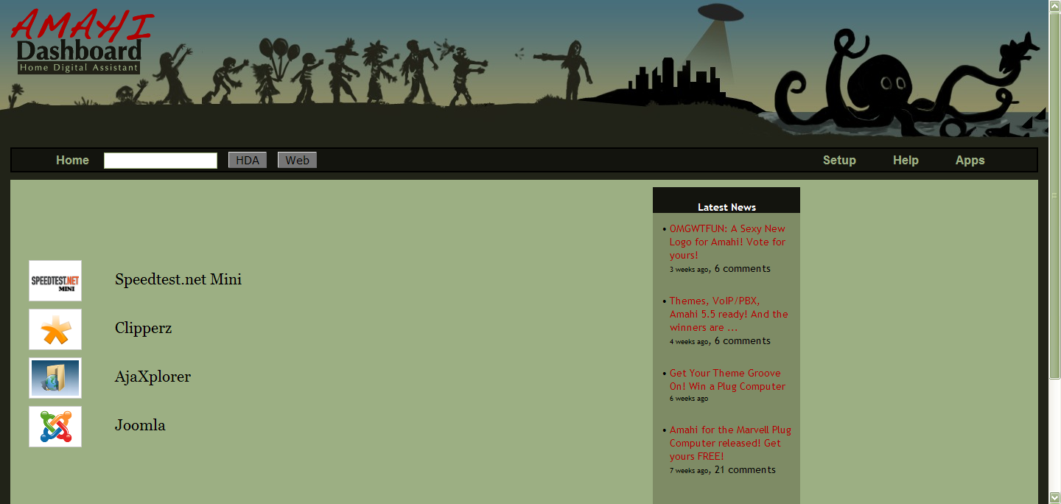Open 6 comments under OMGWTFUN news

tap(743, 269)
